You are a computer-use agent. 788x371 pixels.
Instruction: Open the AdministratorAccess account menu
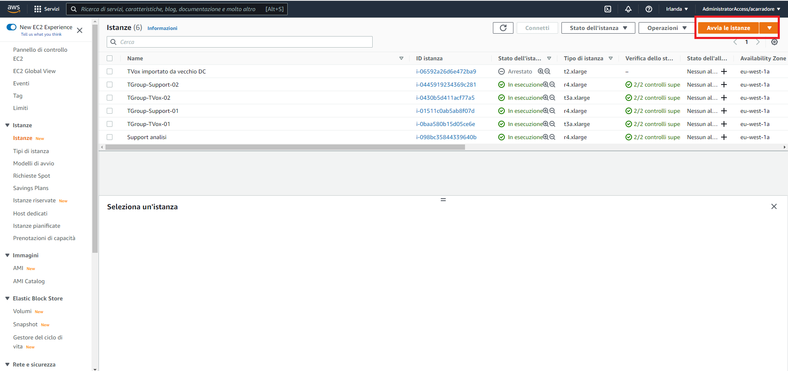tap(741, 9)
